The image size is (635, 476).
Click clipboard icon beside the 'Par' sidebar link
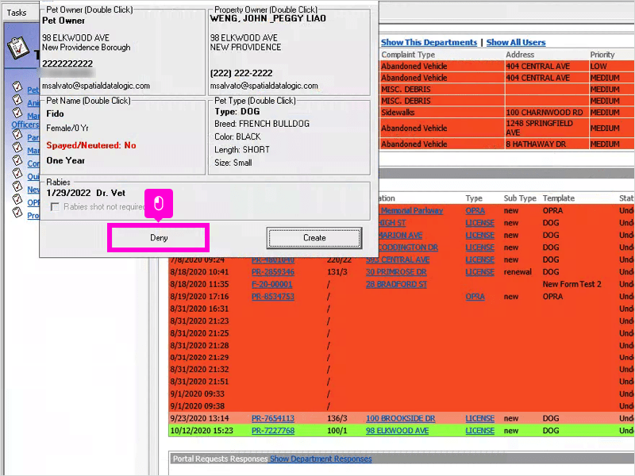pyautogui.click(x=17, y=135)
